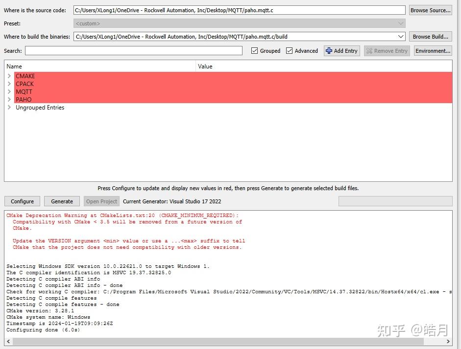Click the output log horizontal scrollbar
The height and width of the screenshot is (349, 461).
[218, 341]
